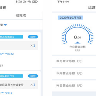Screen dimensions: 96x96
Task: Tap the masked phone number ending 8342
Action: [7, 54]
